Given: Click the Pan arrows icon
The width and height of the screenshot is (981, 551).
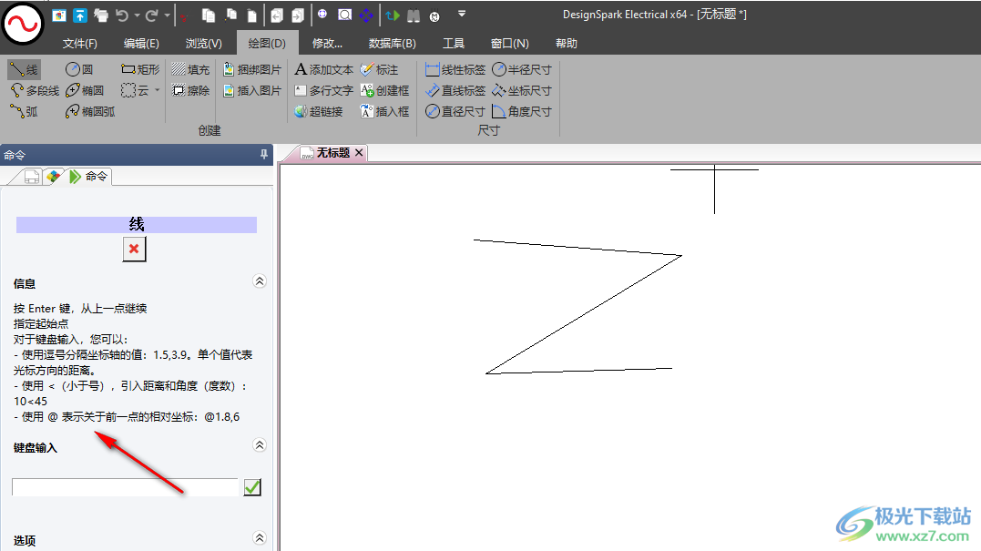Looking at the screenshot, I should [x=367, y=15].
